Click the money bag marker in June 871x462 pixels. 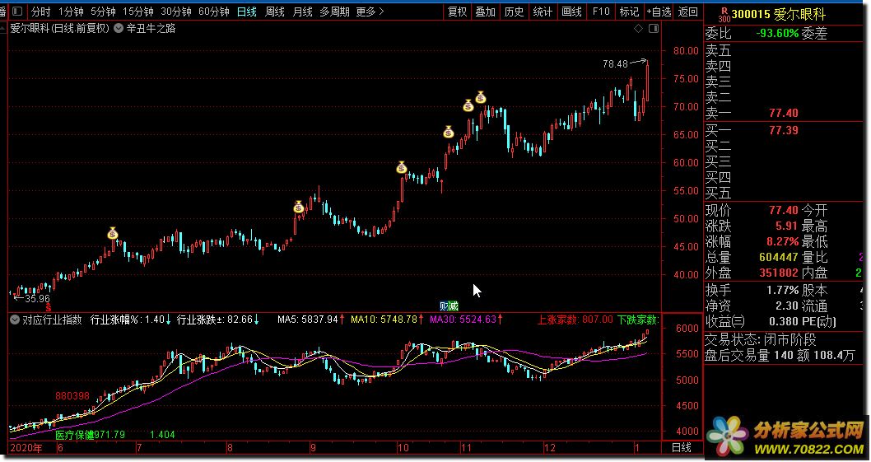click(113, 234)
